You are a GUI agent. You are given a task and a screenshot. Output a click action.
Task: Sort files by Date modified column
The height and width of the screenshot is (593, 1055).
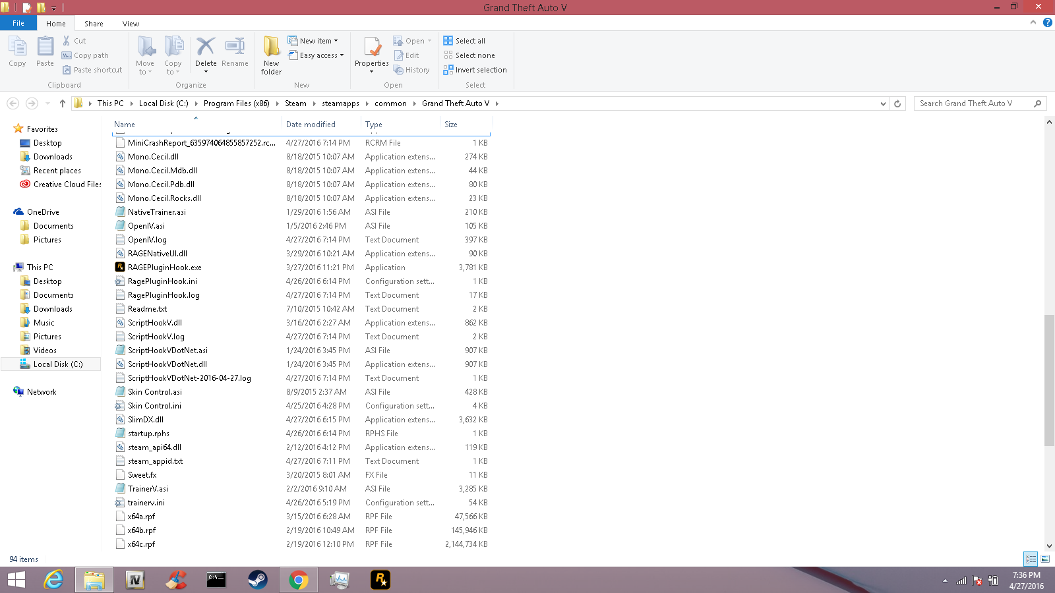coord(322,125)
